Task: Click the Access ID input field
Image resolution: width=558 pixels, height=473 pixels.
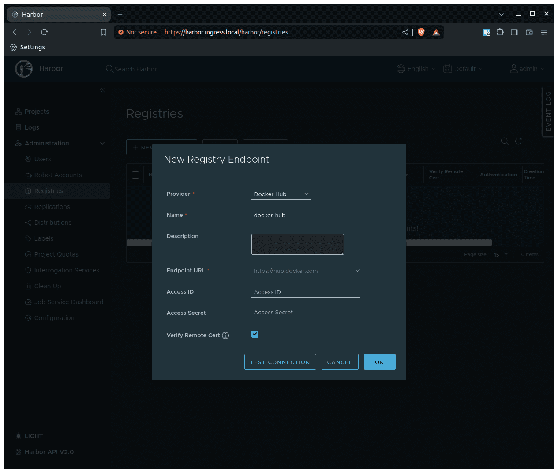Action: click(306, 292)
